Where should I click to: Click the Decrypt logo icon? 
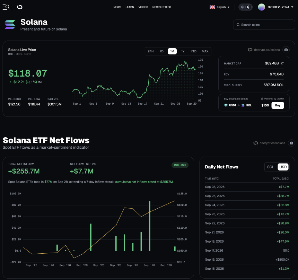19,7
